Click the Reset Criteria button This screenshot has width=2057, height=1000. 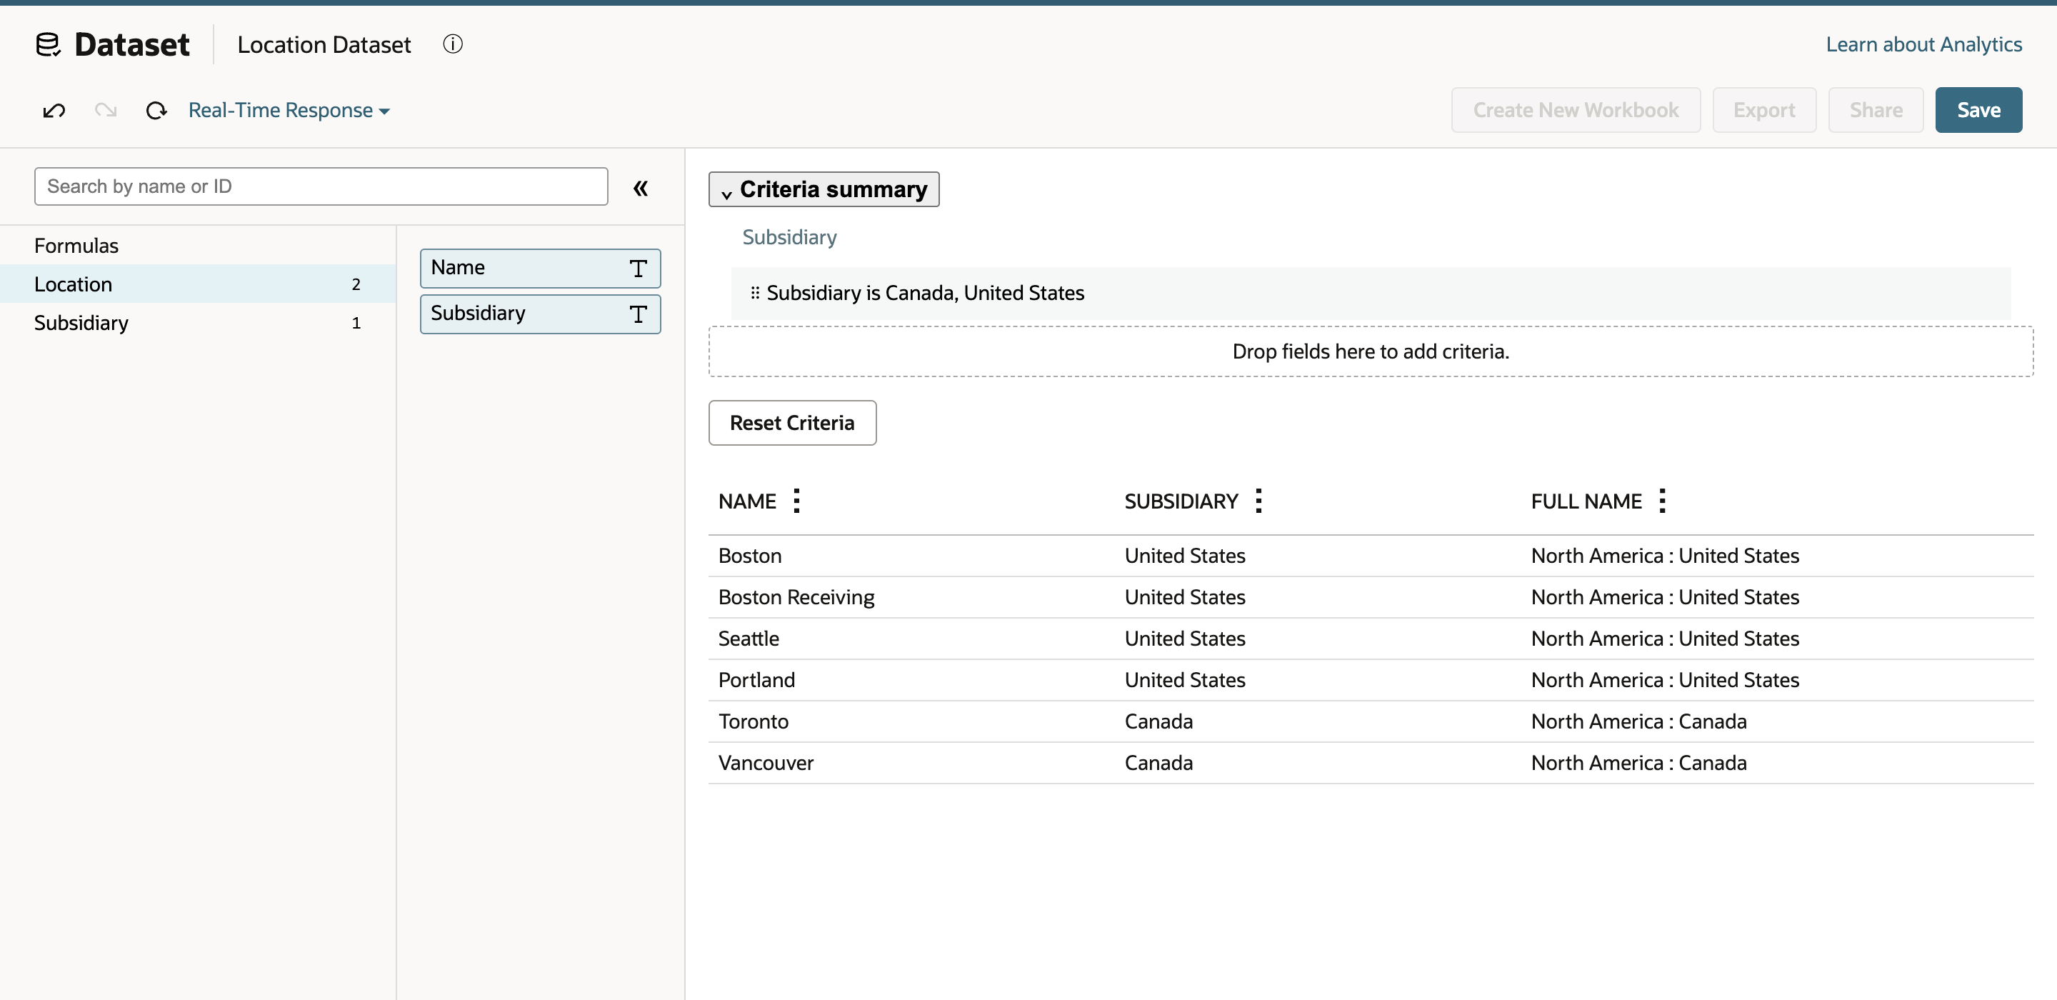[792, 423]
